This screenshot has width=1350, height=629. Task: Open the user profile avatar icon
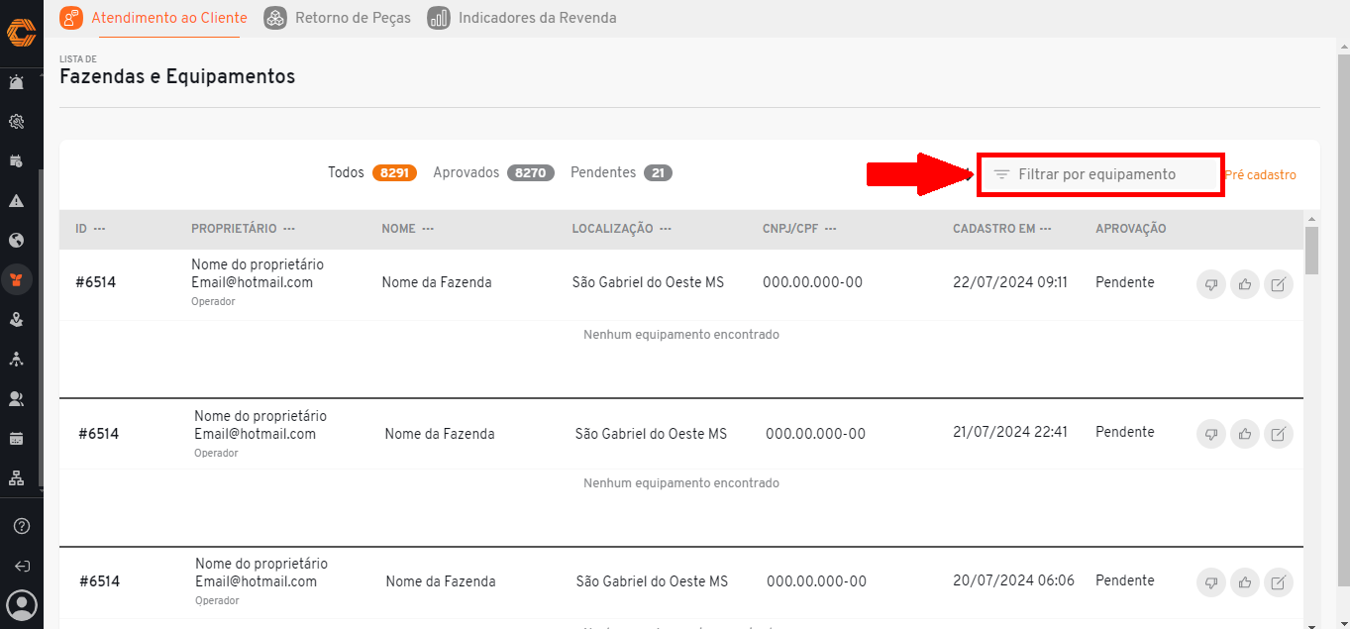[x=21, y=604]
